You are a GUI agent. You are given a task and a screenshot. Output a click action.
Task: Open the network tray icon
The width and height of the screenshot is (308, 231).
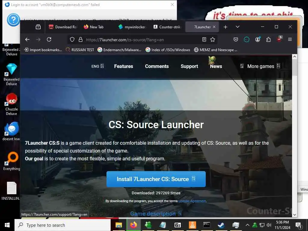point(262,225)
